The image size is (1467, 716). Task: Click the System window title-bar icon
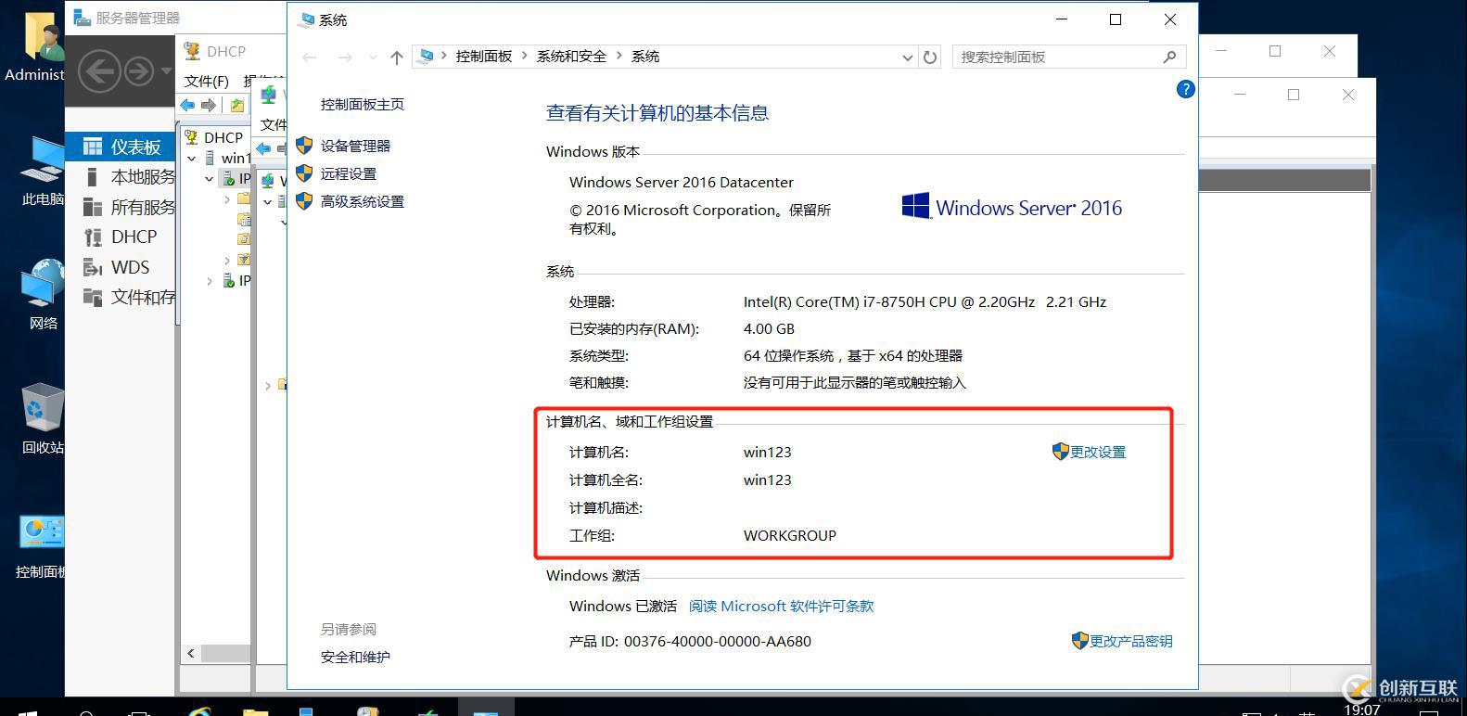coord(306,19)
